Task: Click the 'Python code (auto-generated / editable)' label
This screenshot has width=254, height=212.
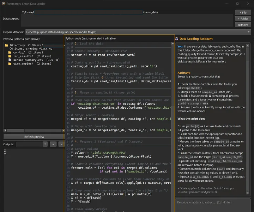Action: coord(91,38)
